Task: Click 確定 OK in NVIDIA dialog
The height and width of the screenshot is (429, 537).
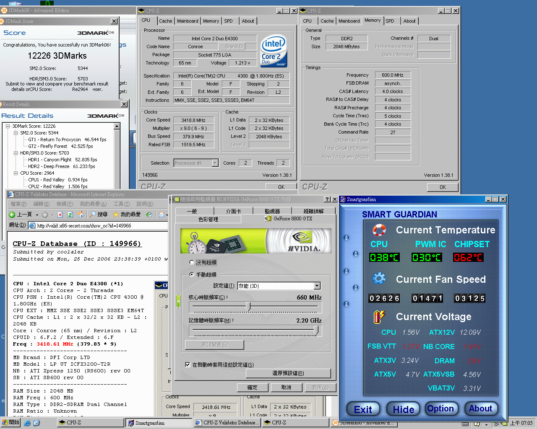Action: [x=253, y=388]
